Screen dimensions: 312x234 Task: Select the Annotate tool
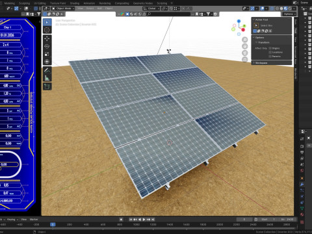[47, 70]
